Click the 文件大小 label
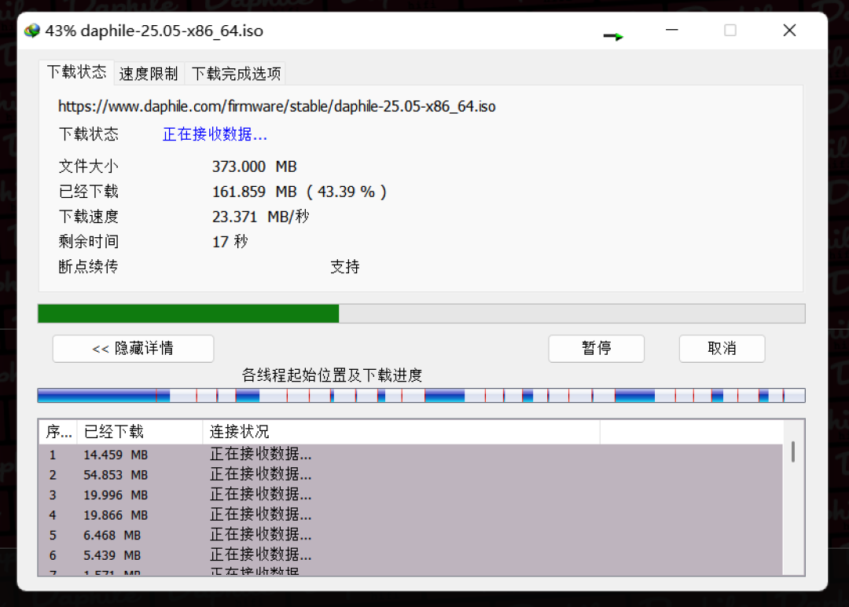 88,166
